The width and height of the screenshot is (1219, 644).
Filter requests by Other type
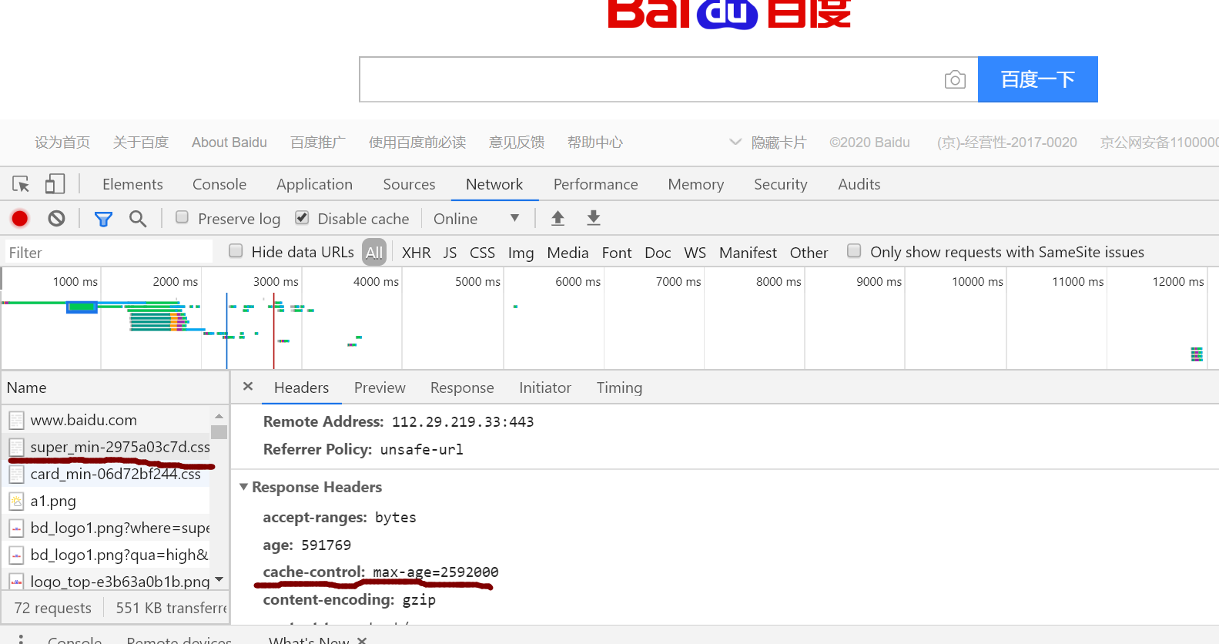[x=809, y=253]
